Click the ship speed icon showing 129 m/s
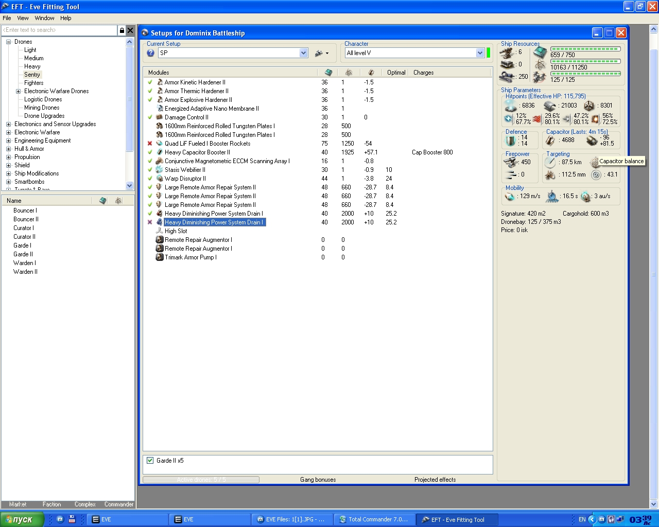 pyautogui.click(x=510, y=197)
